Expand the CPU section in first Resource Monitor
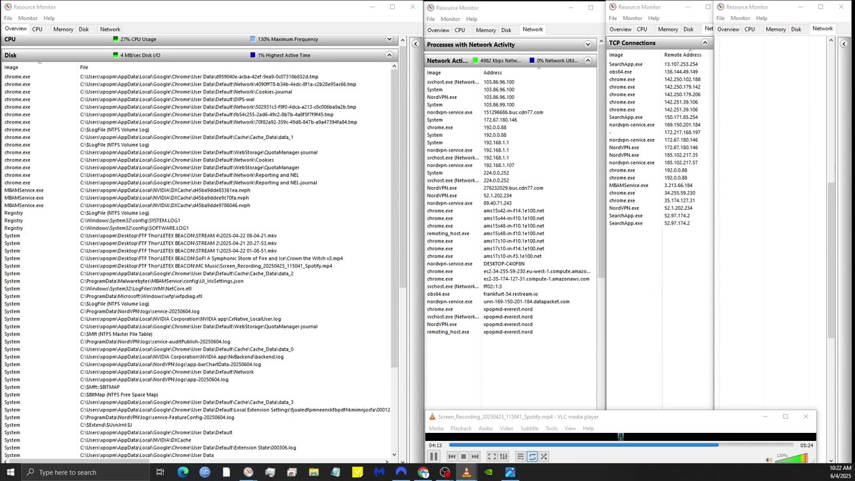 (389, 39)
